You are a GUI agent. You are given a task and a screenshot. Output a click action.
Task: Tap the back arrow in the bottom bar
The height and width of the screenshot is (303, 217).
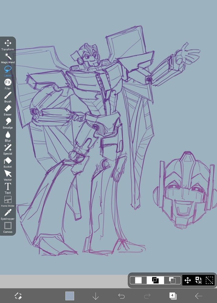pos(199,296)
